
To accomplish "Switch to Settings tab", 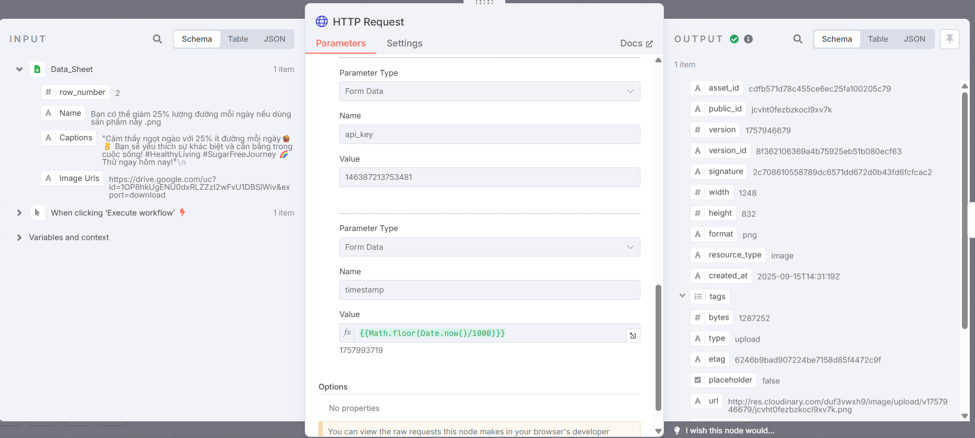I will (405, 43).
